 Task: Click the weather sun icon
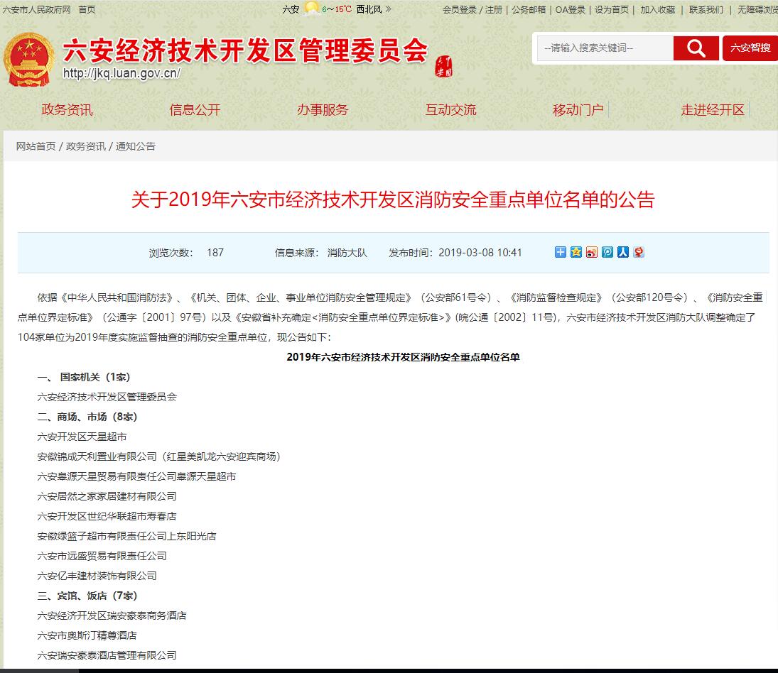click(x=311, y=9)
